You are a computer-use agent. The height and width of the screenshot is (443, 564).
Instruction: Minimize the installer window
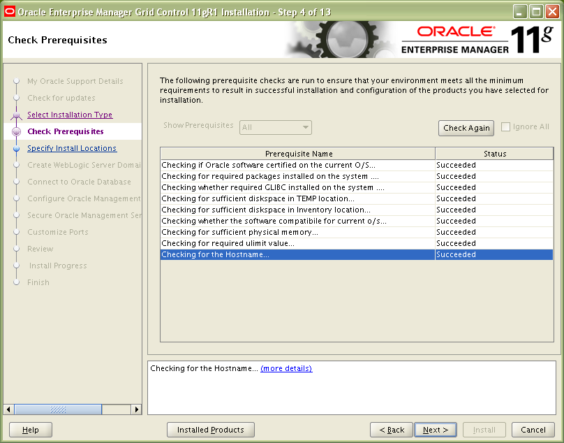pyautogui.click(x=520, y=11)
